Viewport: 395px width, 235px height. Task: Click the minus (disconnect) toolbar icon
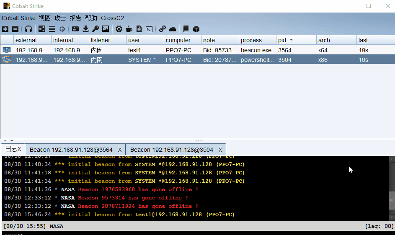[x=15, y=29]
